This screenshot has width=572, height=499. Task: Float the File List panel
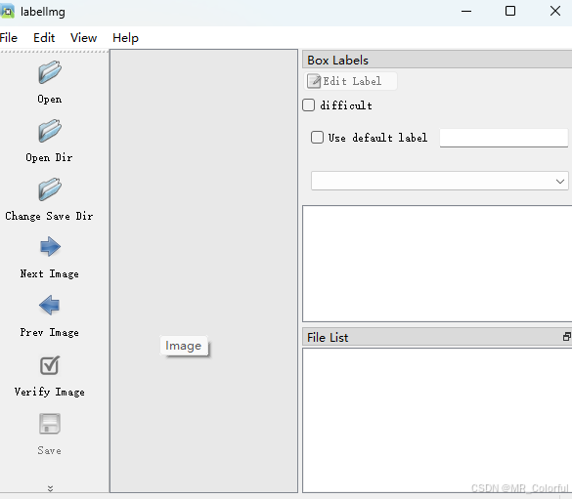coord(566,337)
